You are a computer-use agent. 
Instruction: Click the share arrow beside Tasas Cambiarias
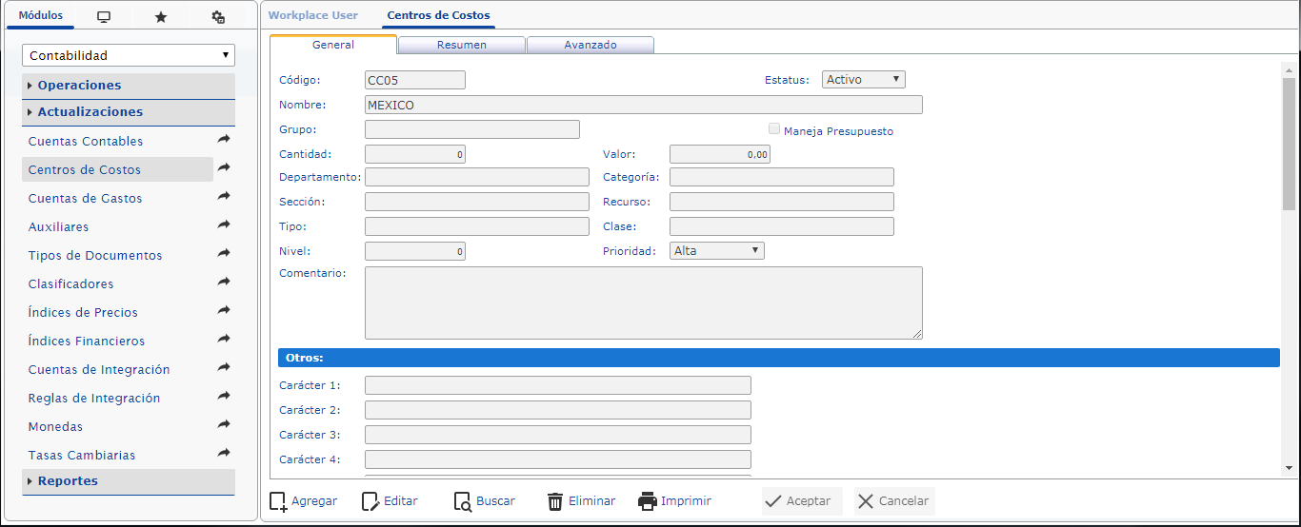tap(224, 454)
